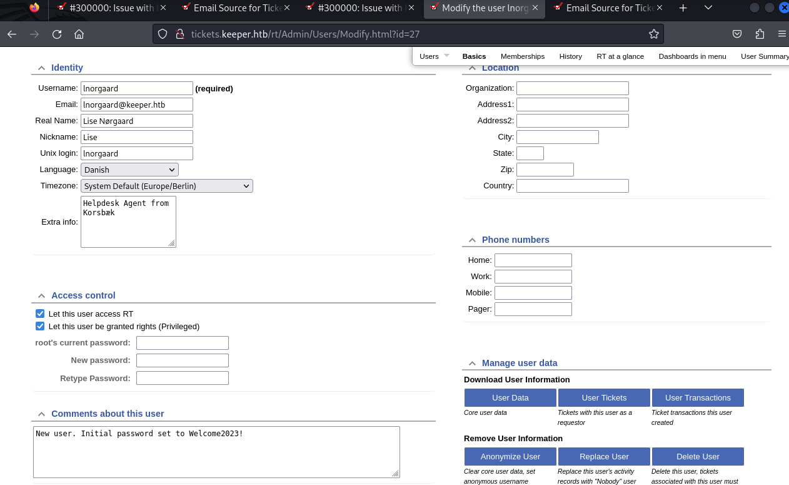The image size is (789, 485).
Task: Go forward with the browser forward arrow
Action: click(34, 34)
